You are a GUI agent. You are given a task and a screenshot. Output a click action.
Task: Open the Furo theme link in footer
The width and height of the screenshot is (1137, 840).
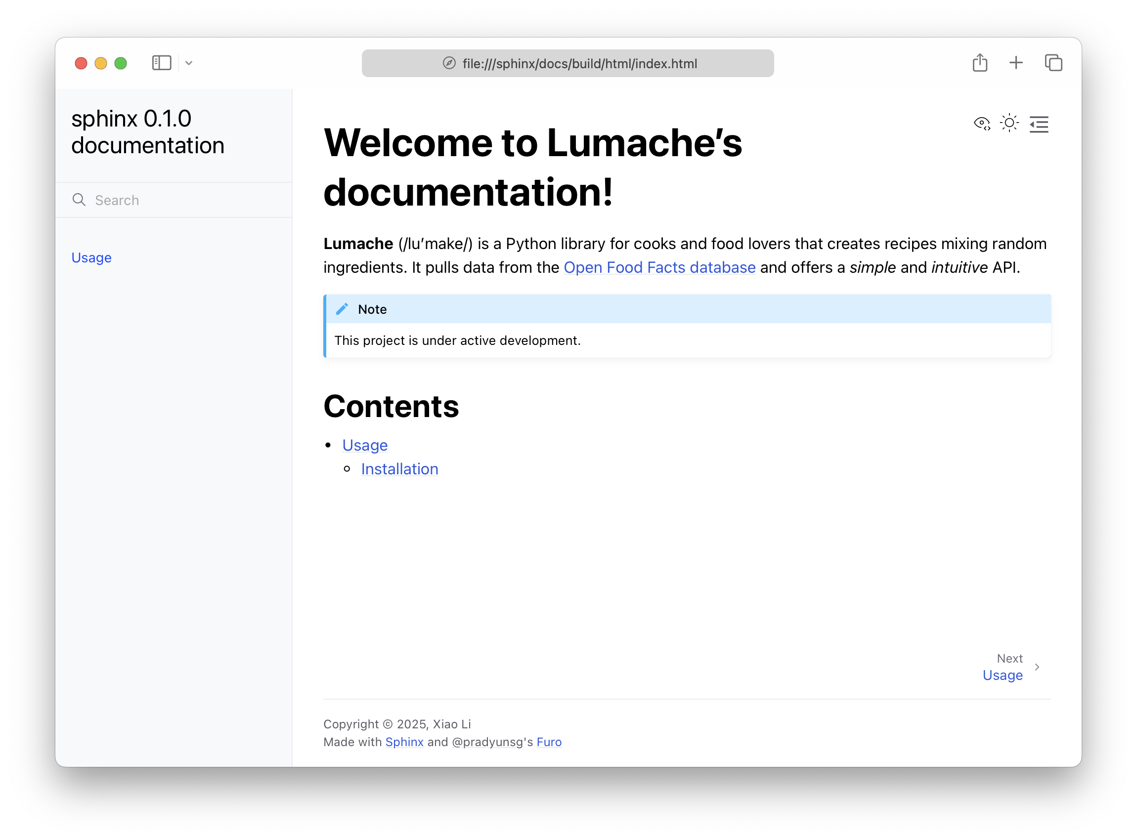coord(549,742)
